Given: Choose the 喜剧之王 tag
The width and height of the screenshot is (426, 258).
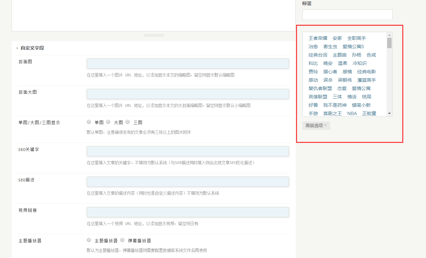Looking at the screenshot, I should [332, 113].
